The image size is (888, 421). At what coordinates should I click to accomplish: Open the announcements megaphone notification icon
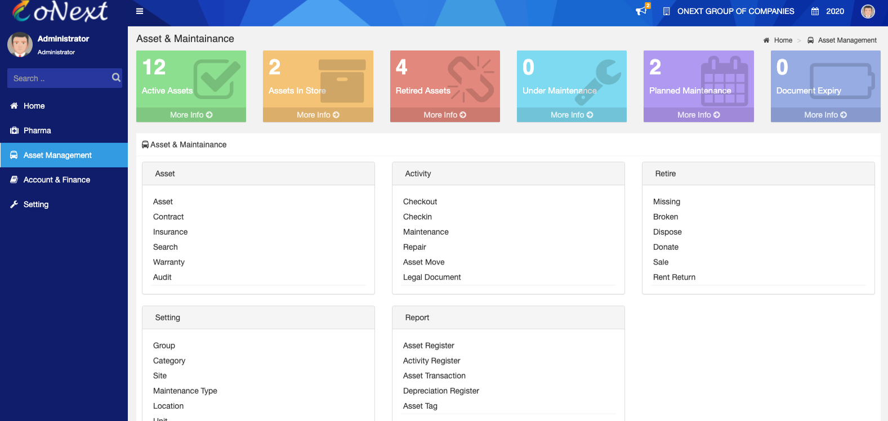tap(641, 11)
